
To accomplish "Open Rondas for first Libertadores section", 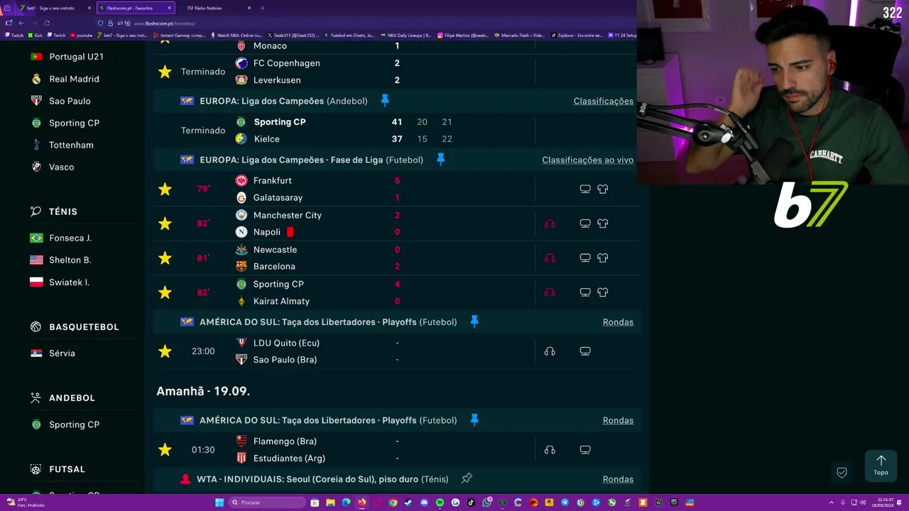I will pos(618,322).
